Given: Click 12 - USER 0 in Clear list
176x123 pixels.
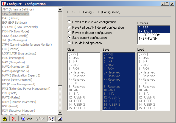Looking at the screenshot, I should click(84, 97).
